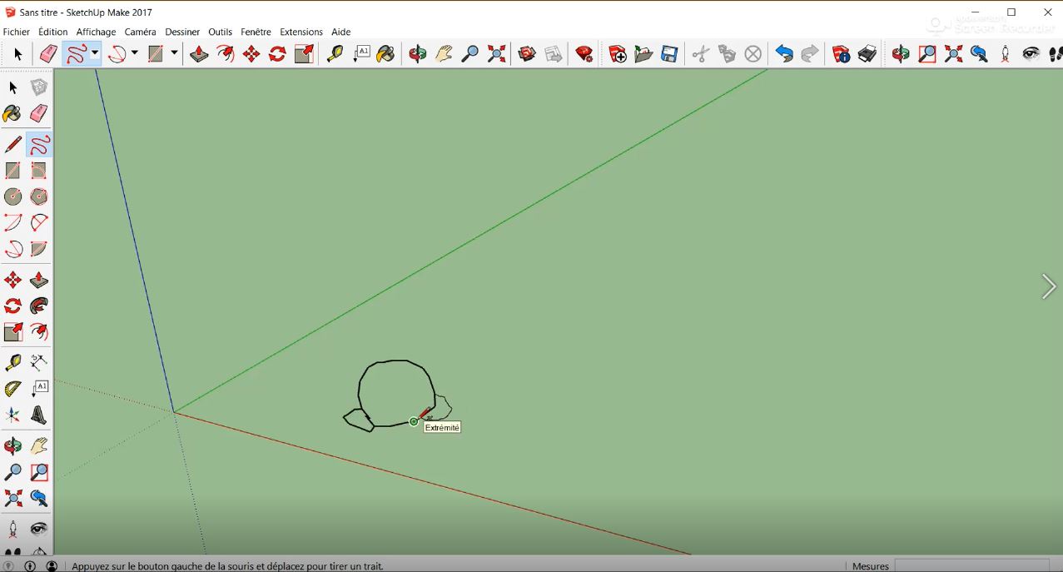The image size is (1063, 572).
Task: Activate the Freehand drawing tool
Action: pos(77,53)
